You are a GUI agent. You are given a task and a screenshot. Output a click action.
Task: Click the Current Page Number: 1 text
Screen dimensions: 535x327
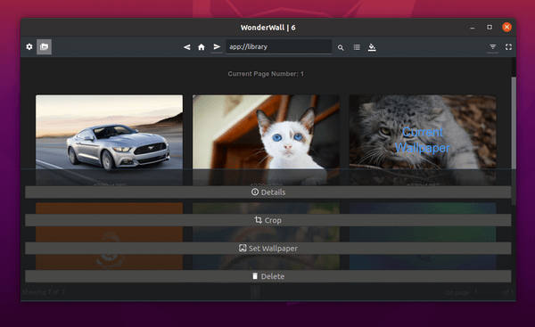point(266,74)
